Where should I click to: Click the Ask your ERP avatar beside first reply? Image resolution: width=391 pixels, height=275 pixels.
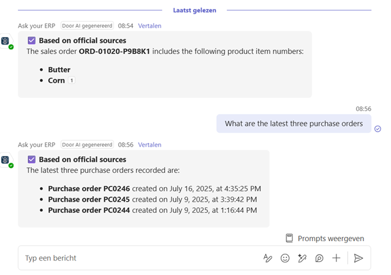pos(6,41)
